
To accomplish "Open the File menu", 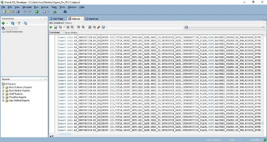I will pos(3,7).
